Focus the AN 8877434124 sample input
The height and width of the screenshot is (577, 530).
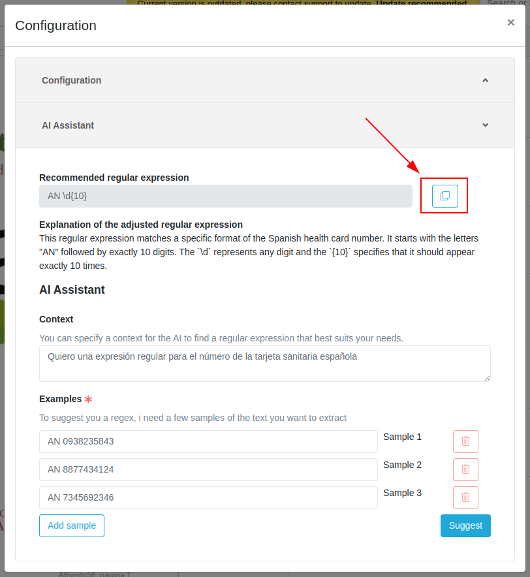[208, 469]
